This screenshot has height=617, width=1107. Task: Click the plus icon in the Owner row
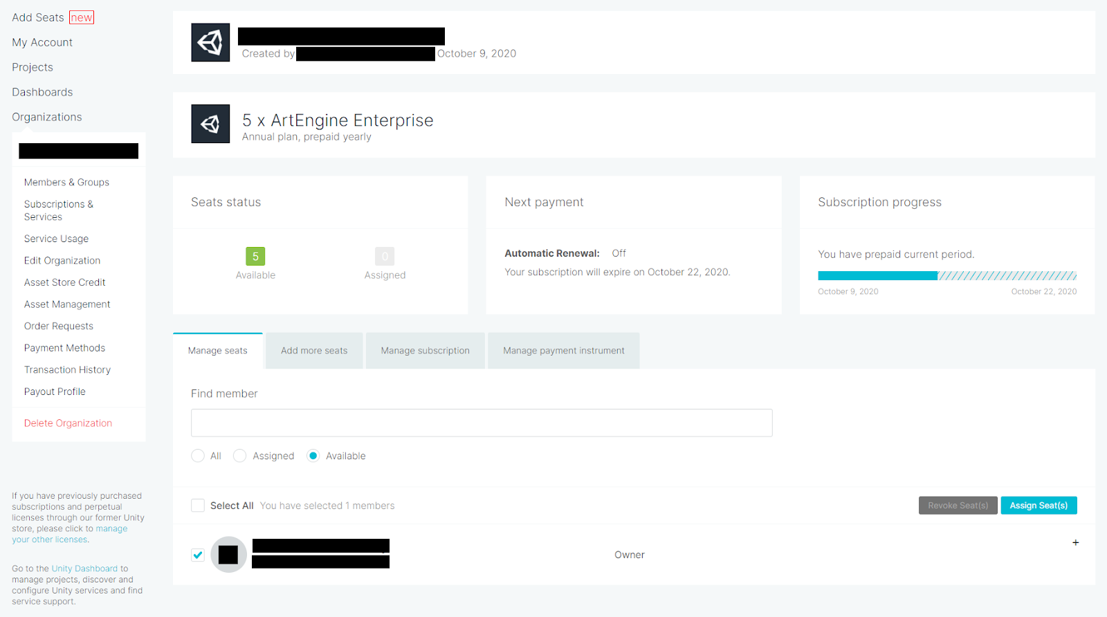(x=1076, y=542)
